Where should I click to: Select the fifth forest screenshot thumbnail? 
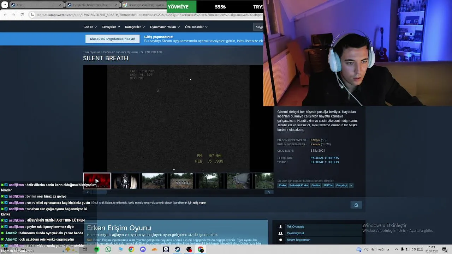[x=210, y=181]
